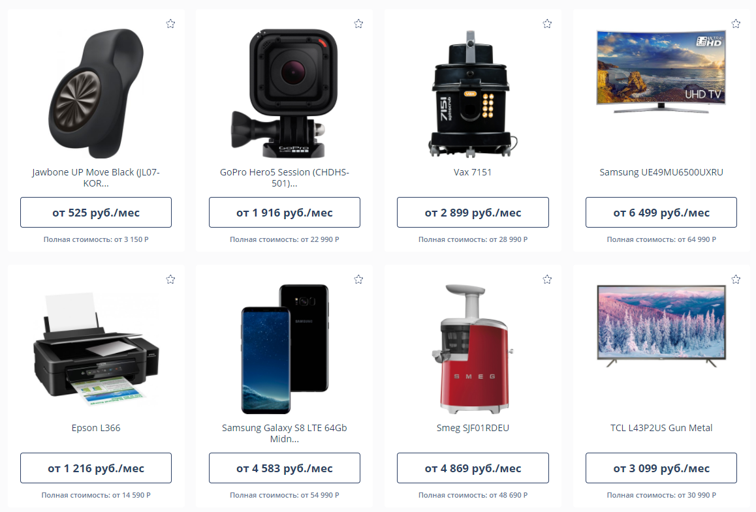The height and width of the screenshot is (512, 756).
Task: Click favorite star on Epson L366 card
Action: 170,279
